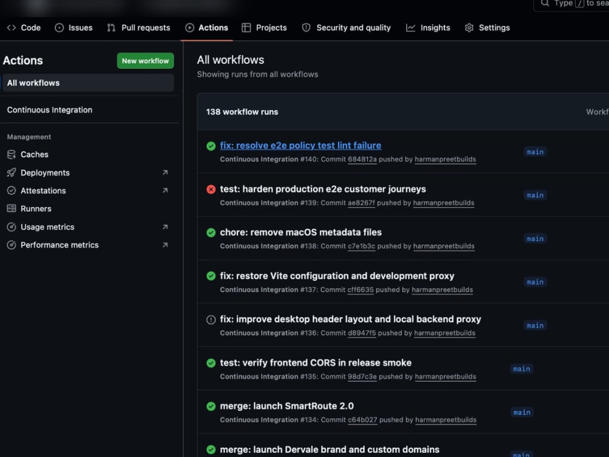The image size is (609, 457).
Task: Click Attestations external link arrow
Action: point(165,190)
